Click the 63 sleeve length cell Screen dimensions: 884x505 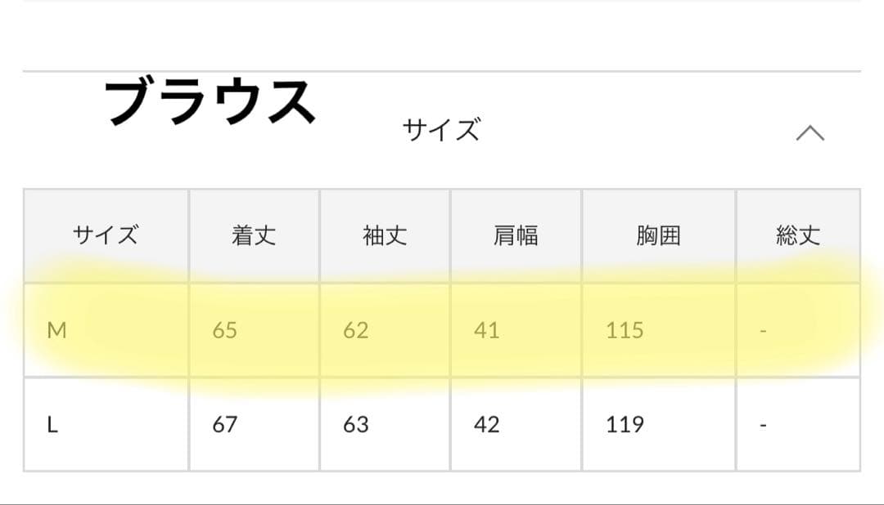tap(355, 425)
